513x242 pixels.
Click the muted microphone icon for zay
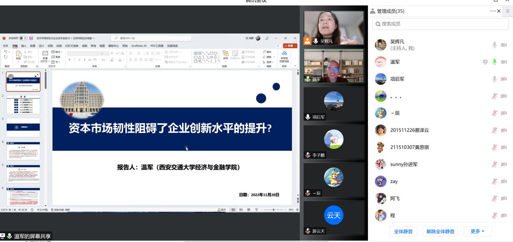pos(494,181)
